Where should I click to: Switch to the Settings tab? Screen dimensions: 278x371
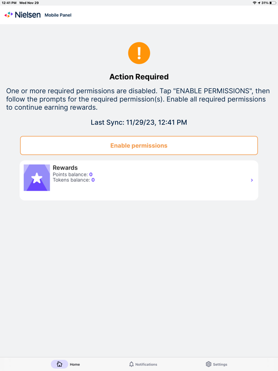216,364
